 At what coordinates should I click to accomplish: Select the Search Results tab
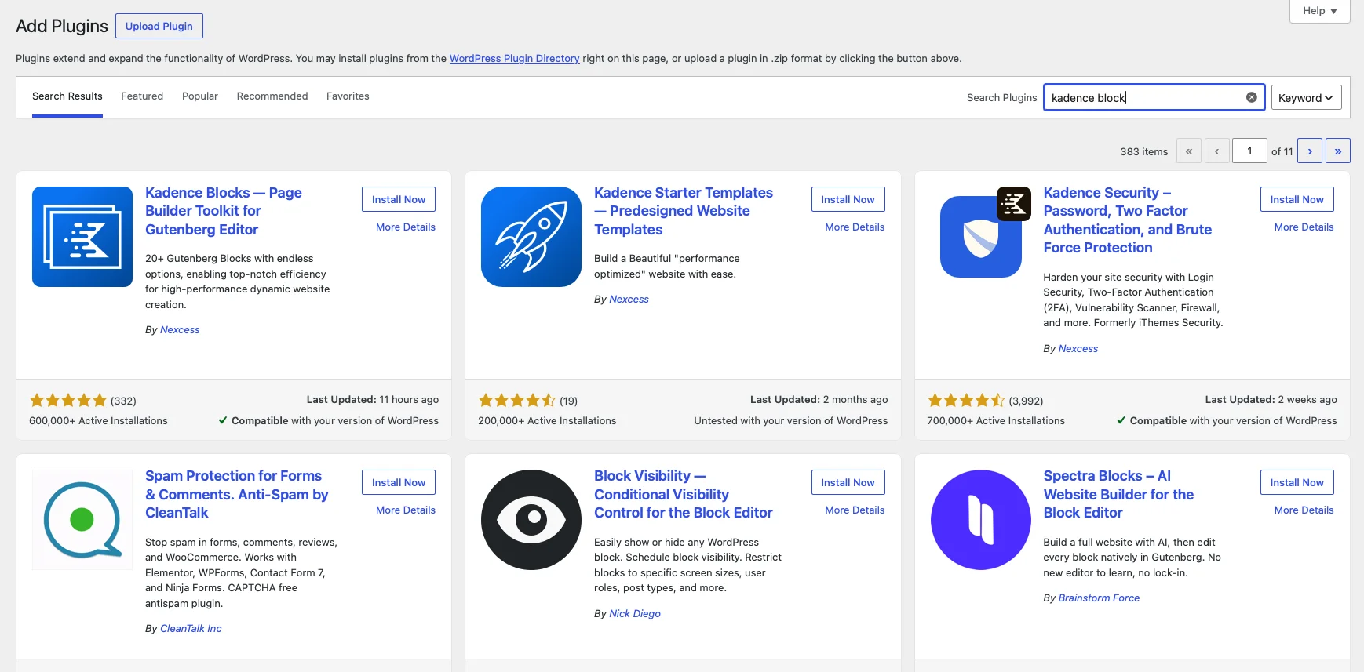(67, 96)
